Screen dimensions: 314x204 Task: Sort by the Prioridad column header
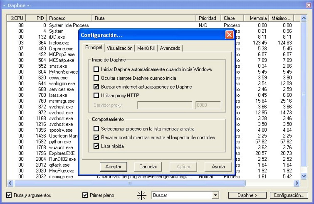(209, 18)
